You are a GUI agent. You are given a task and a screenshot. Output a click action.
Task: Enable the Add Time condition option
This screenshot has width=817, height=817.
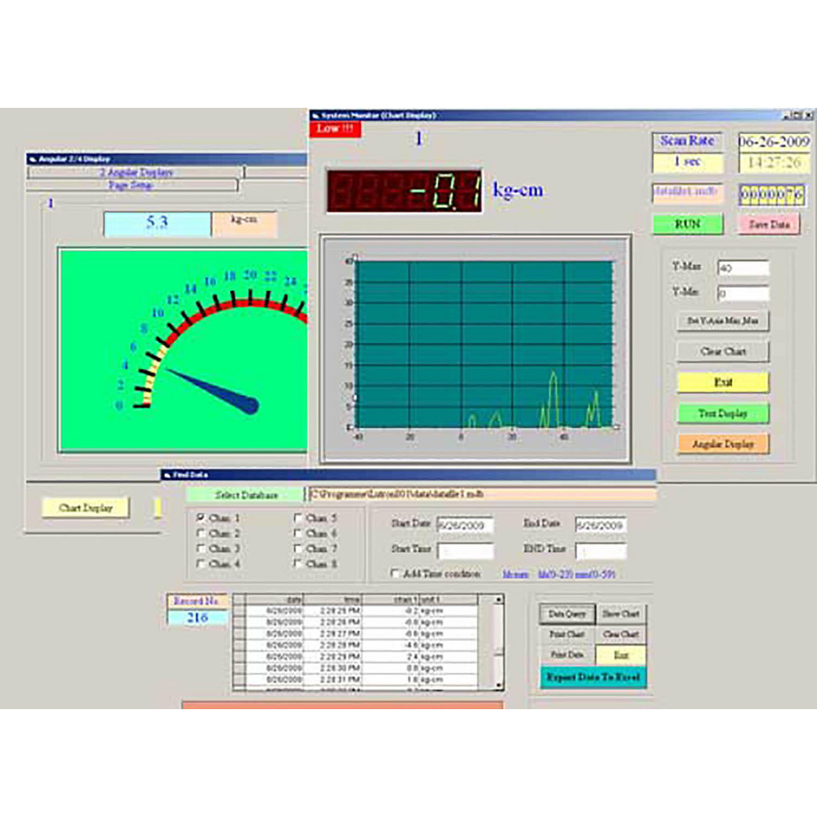[393, 574]
